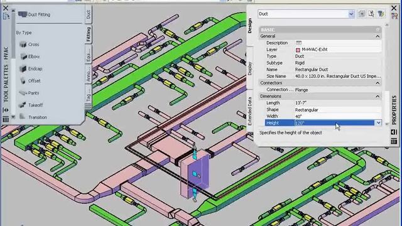Click the Subtype value Rigid
Viewport: 402px width, 226px height.
tap(300, 63)
